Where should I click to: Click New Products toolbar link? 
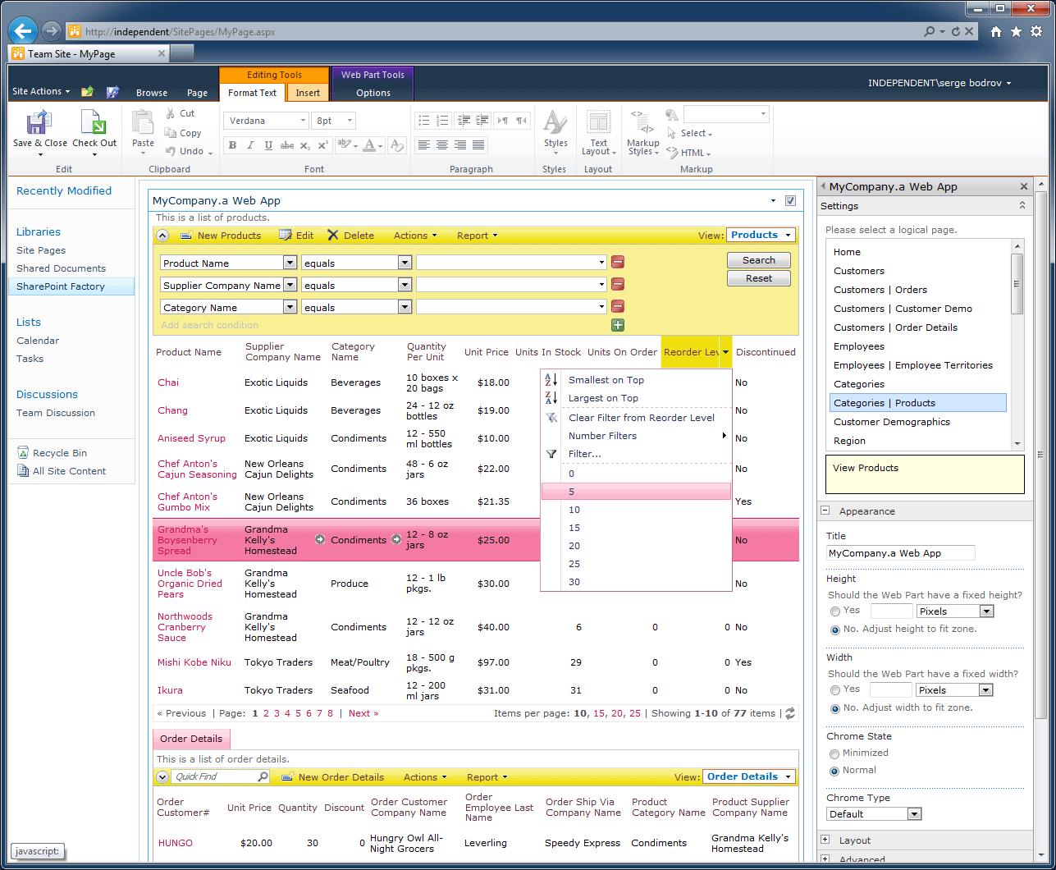(220, 236)
